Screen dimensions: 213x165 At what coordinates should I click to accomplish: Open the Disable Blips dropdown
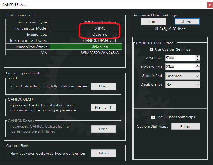tap(183, 85)
